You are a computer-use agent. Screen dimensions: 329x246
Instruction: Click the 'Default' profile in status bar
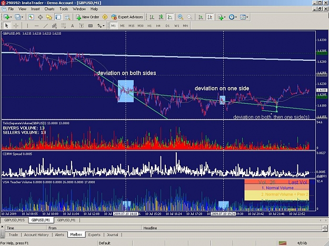tap(105, 243)
